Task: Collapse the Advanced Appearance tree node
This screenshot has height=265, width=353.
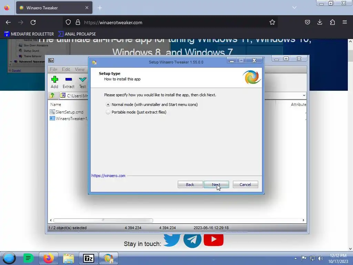Action: click(11, 61)
